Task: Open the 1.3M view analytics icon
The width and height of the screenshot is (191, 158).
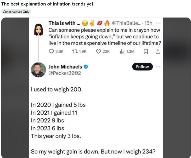Action: click(x=122, y=52)
